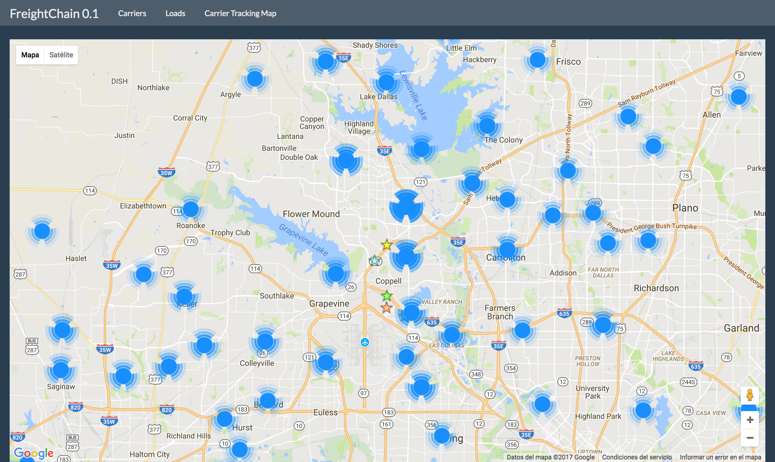Click the DFW airport plane icon
The image size is (775, 462).
(365, 342)
